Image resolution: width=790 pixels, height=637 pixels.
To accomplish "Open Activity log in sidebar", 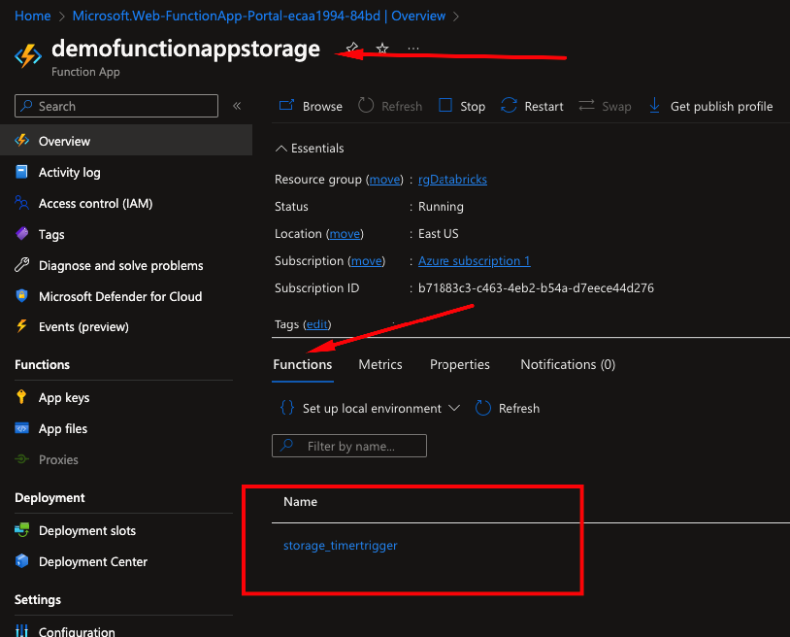I will pyautogui.click(x=70, y=172).
